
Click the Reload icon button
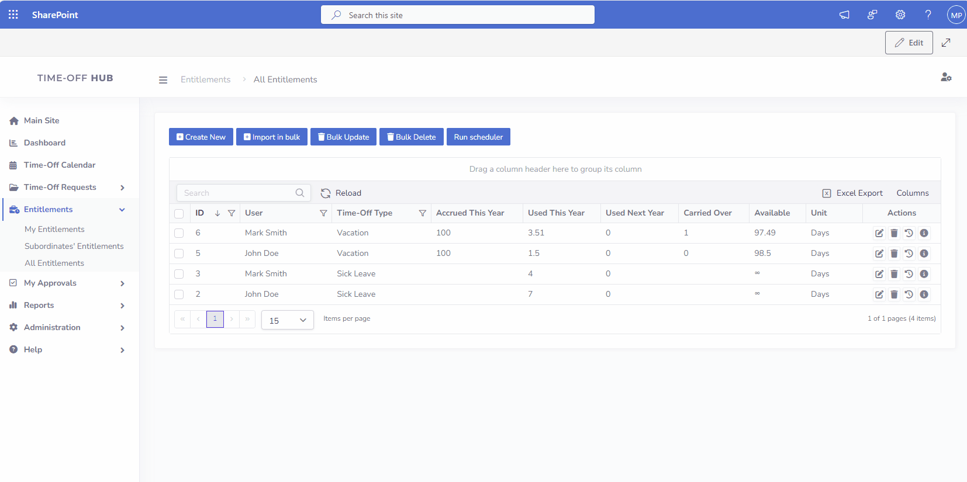point(326,193)
